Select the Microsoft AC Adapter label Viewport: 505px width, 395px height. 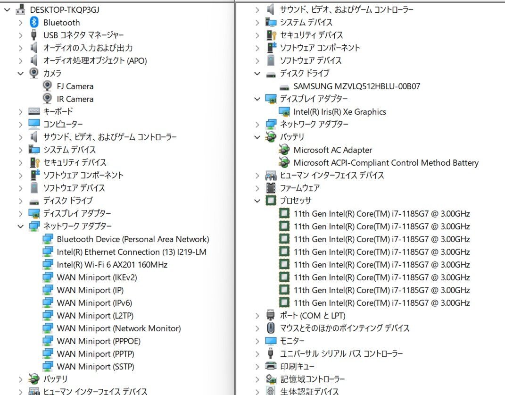coord(333,150)
